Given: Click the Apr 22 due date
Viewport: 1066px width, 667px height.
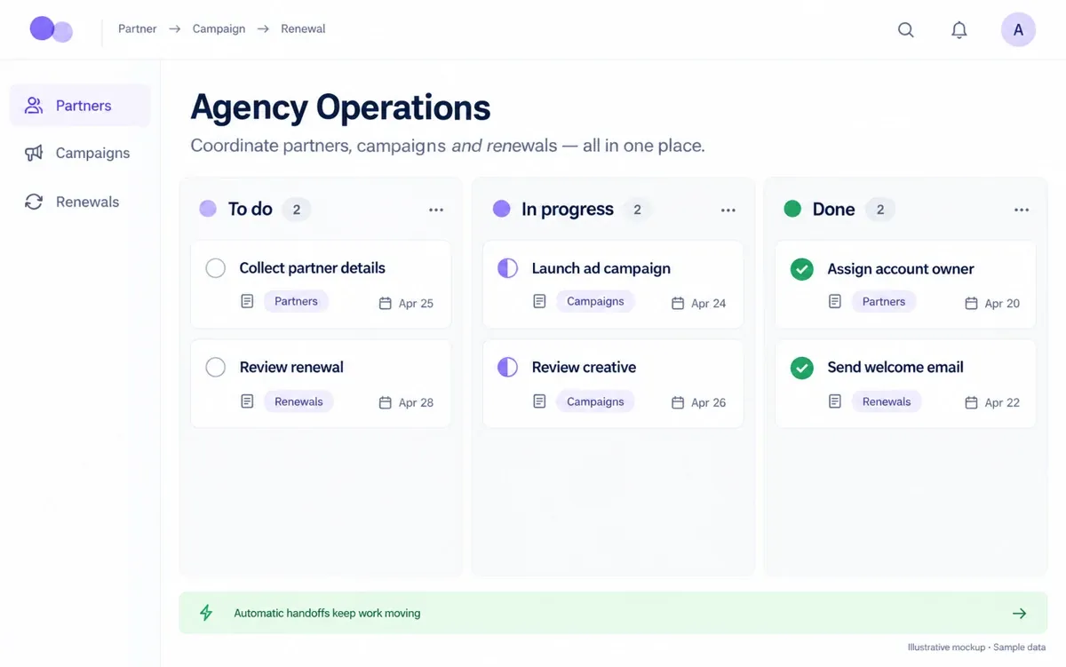Looking at the screenshot, I should [x=1002, y=402].
